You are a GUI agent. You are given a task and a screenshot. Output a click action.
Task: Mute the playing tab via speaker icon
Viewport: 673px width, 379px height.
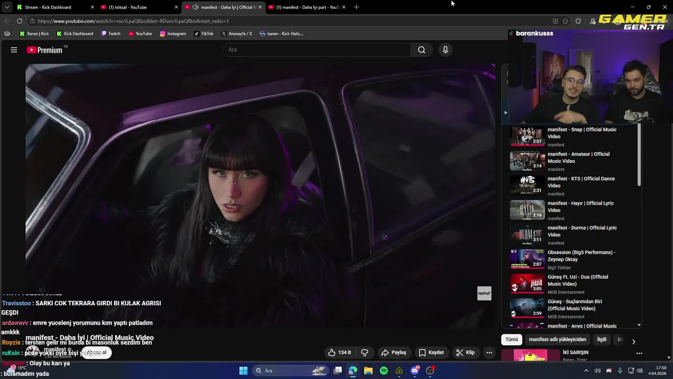pyautogui.click(x=196, y=7)
